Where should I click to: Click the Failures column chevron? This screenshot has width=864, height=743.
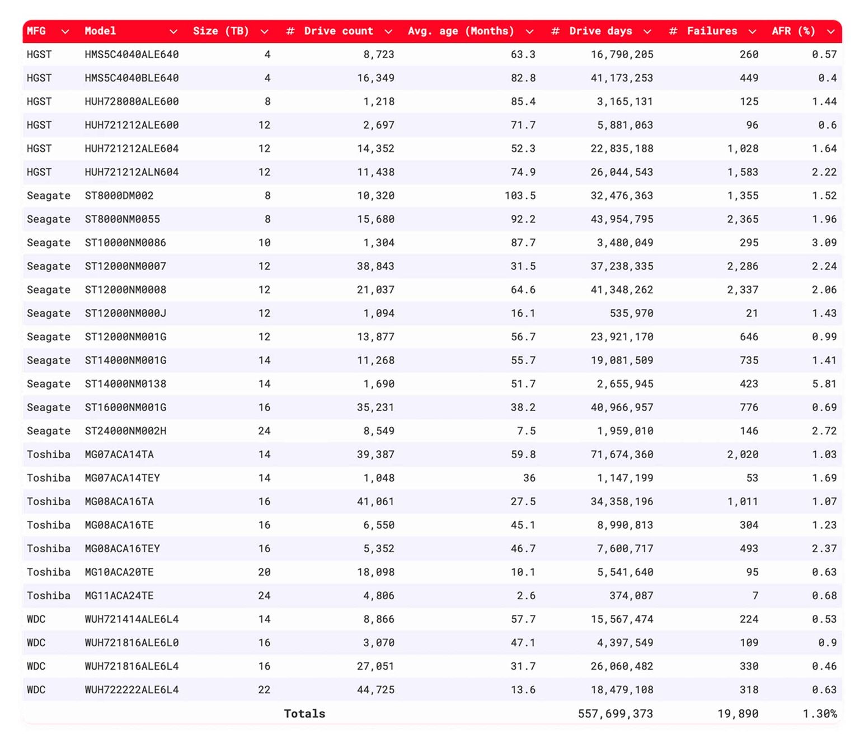click(x=752, y=32)
